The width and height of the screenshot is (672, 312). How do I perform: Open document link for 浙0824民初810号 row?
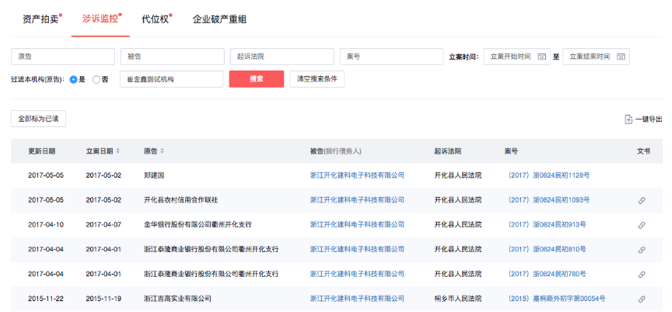(642, 249)
